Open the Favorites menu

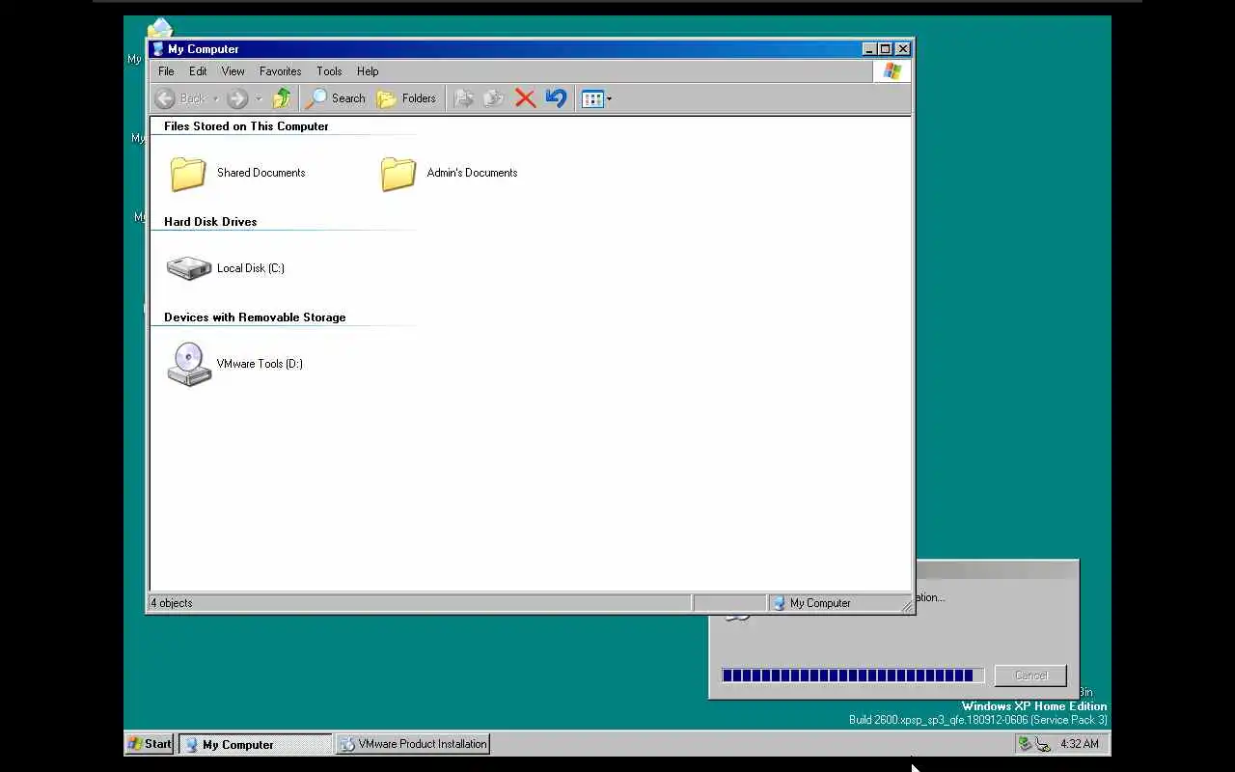click(x=280, y=71)
